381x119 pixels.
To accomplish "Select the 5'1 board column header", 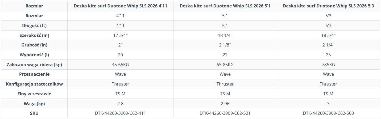I will point(225,6).
